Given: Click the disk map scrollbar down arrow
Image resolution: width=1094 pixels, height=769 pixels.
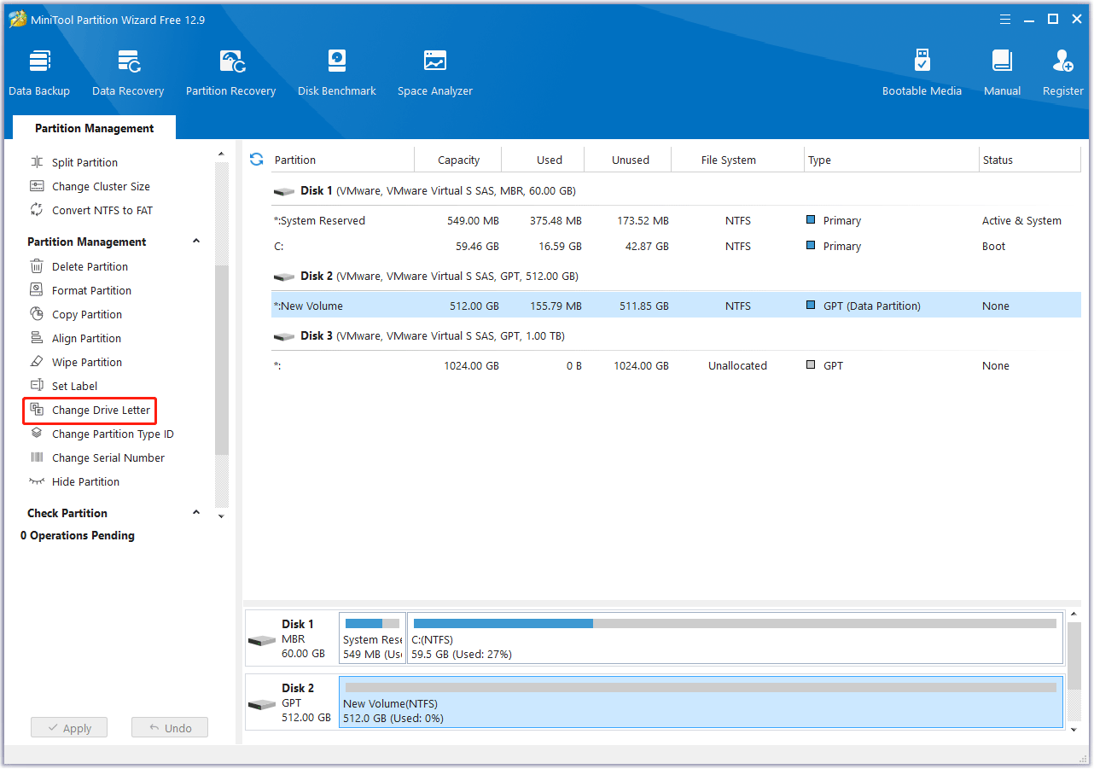Looking at the screenshot, I should tap(1074, 729).
